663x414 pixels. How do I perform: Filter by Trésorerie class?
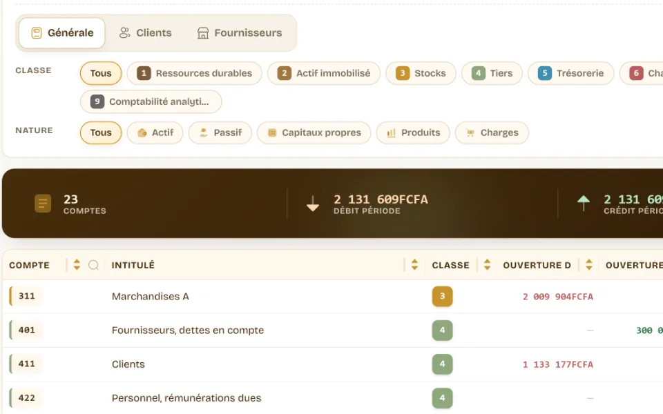(571, 73)
